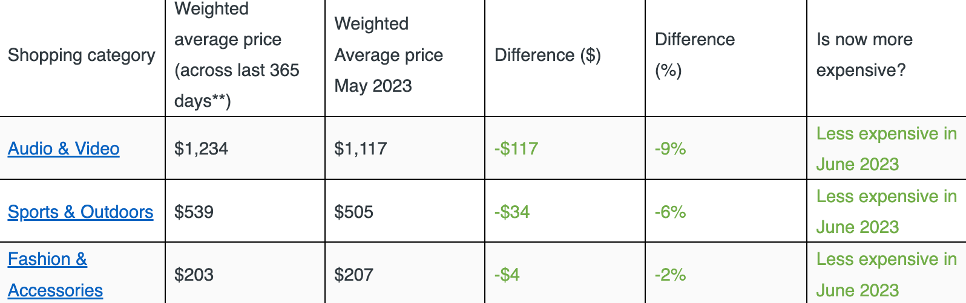
Task: Open the Sports & Outdoors category link
Action: tap(80, 212)
